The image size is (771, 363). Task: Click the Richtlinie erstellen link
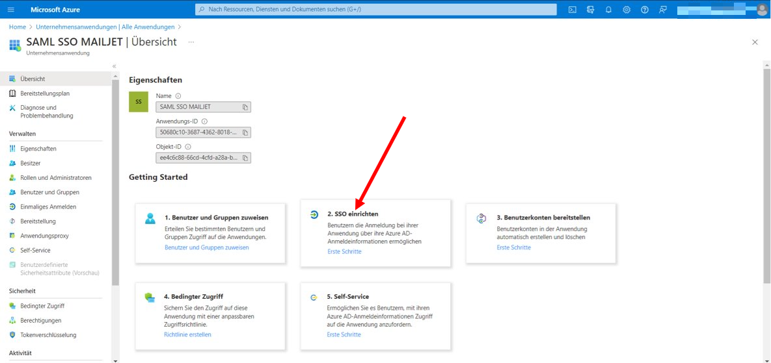pos(187,334)
